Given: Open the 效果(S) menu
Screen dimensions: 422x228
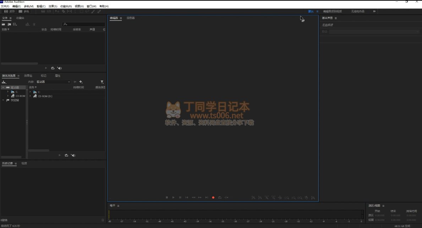Looking at the screenshot, I should [53, 6].
